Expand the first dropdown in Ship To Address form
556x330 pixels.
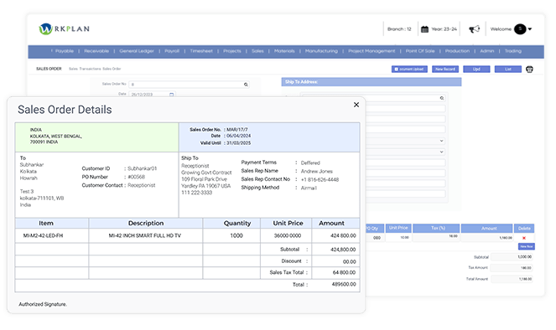click(441, 141)
